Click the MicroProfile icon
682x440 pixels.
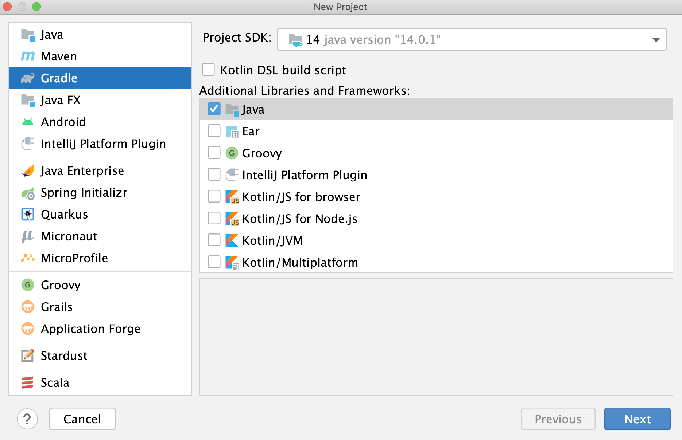[28, 258]
